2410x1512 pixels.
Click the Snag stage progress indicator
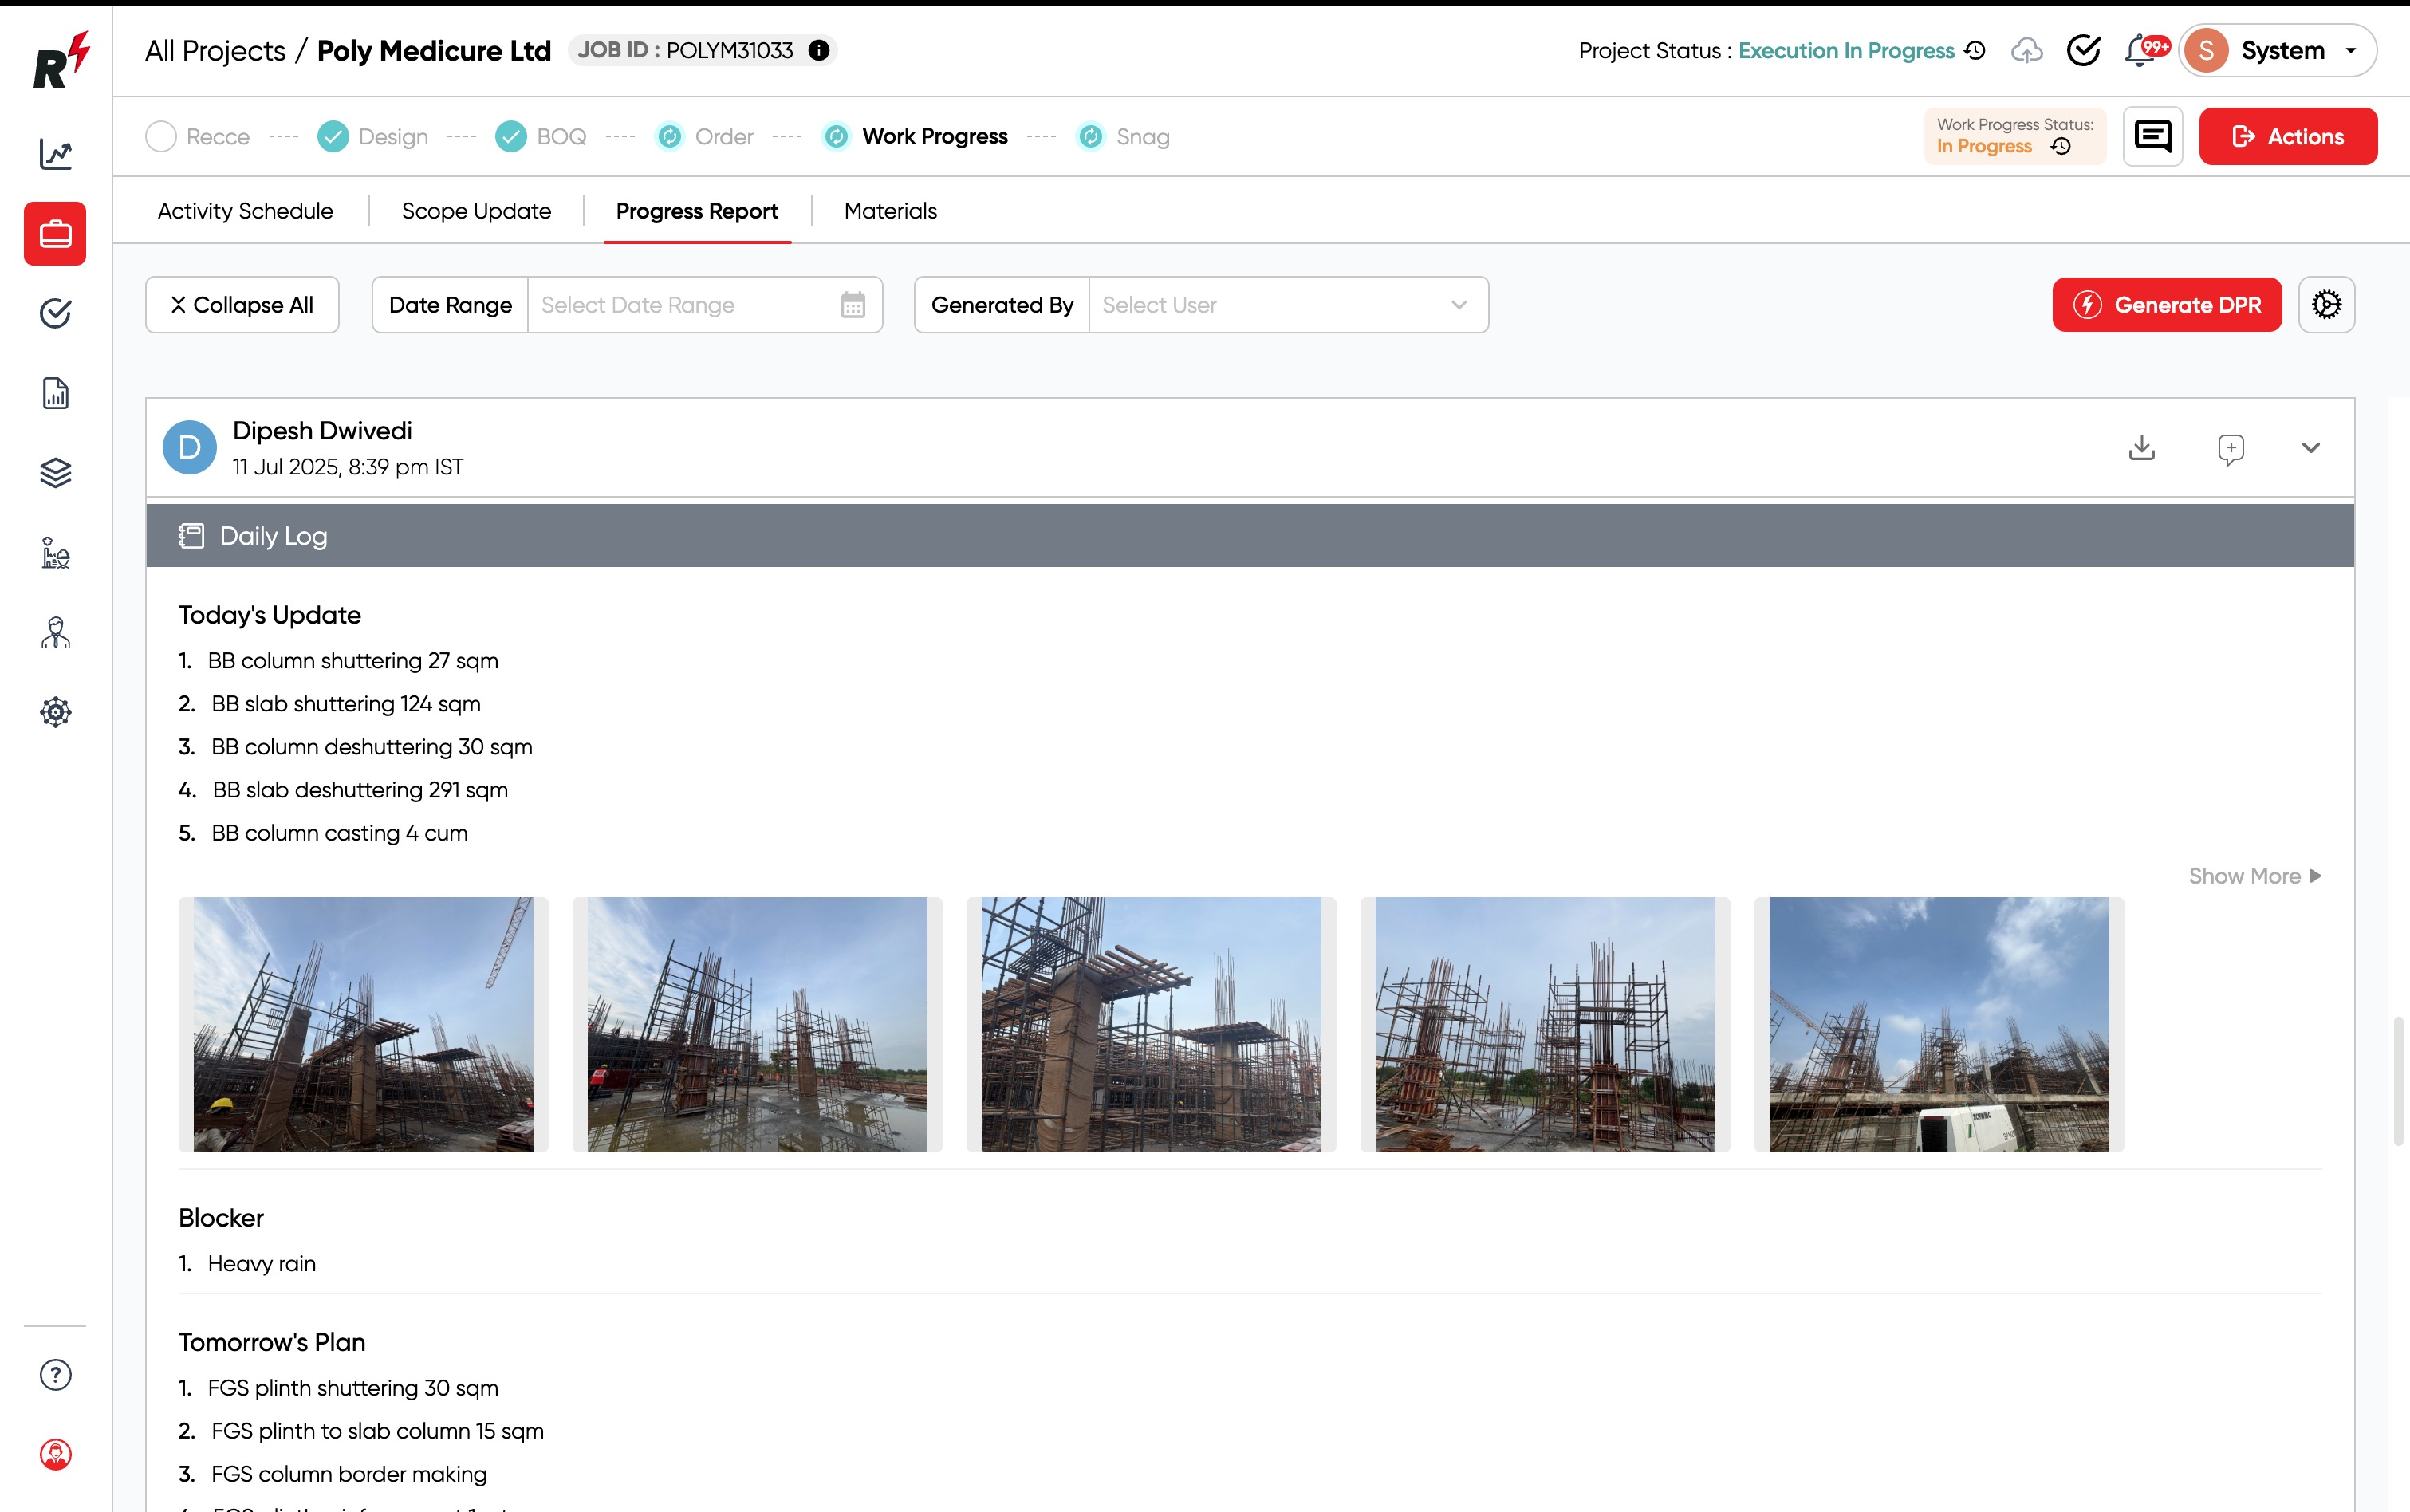[x=1090, y=136]
